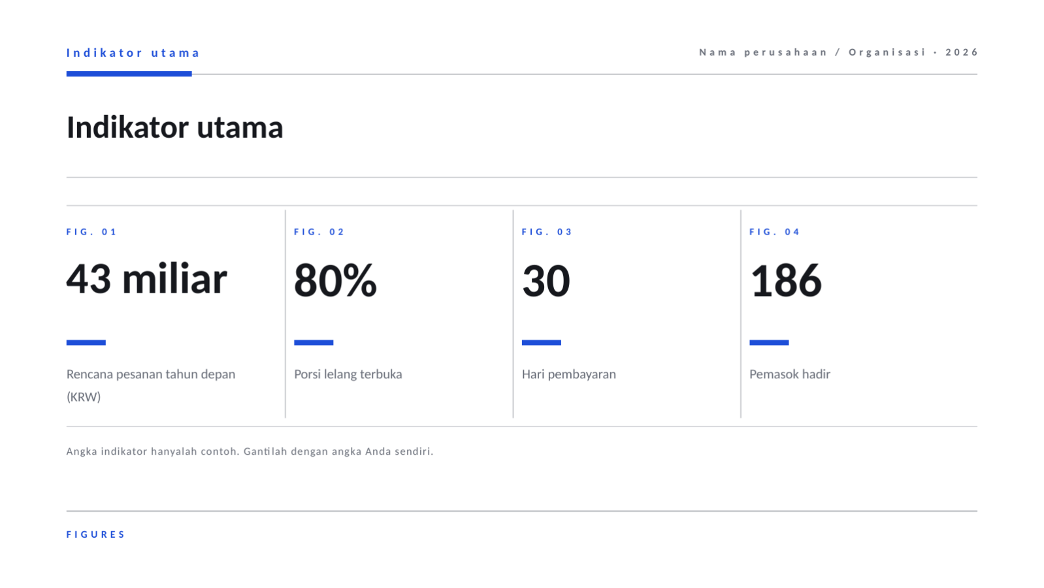Select the "186" figure value
Image resolution: width=1044 pixels, height=588 pixels.
click(786, 281)
